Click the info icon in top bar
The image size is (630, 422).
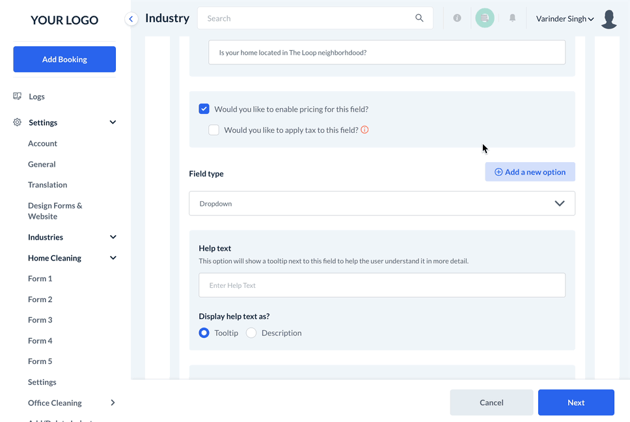point(457,18)
